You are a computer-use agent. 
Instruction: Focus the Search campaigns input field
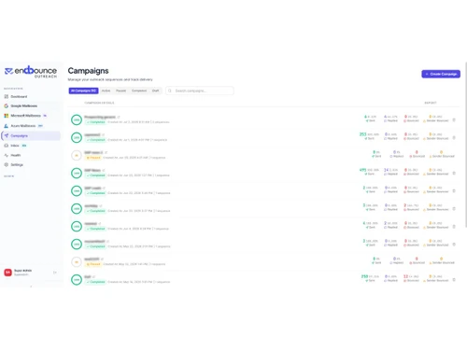(x=200, y=91)
